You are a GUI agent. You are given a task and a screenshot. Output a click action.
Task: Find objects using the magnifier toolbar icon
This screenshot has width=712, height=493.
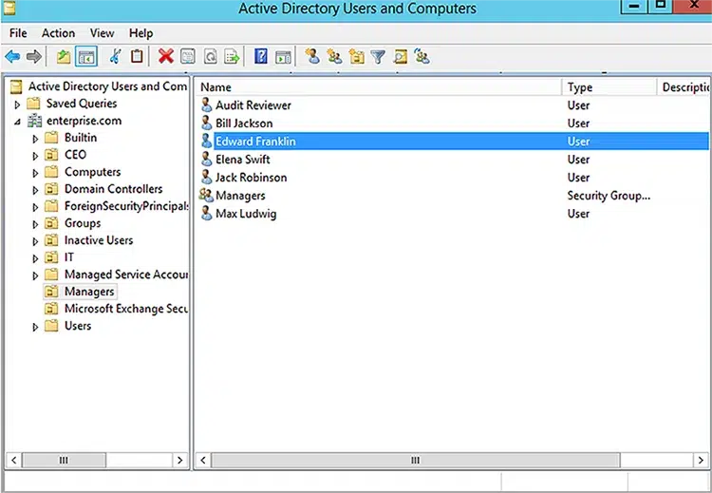click(400, 57)
